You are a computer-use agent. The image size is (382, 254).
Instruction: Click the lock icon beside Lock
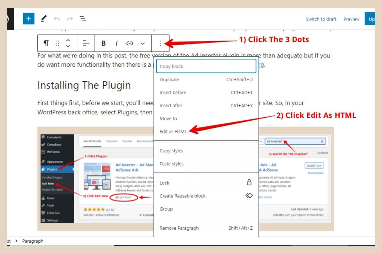click(249, 183)
